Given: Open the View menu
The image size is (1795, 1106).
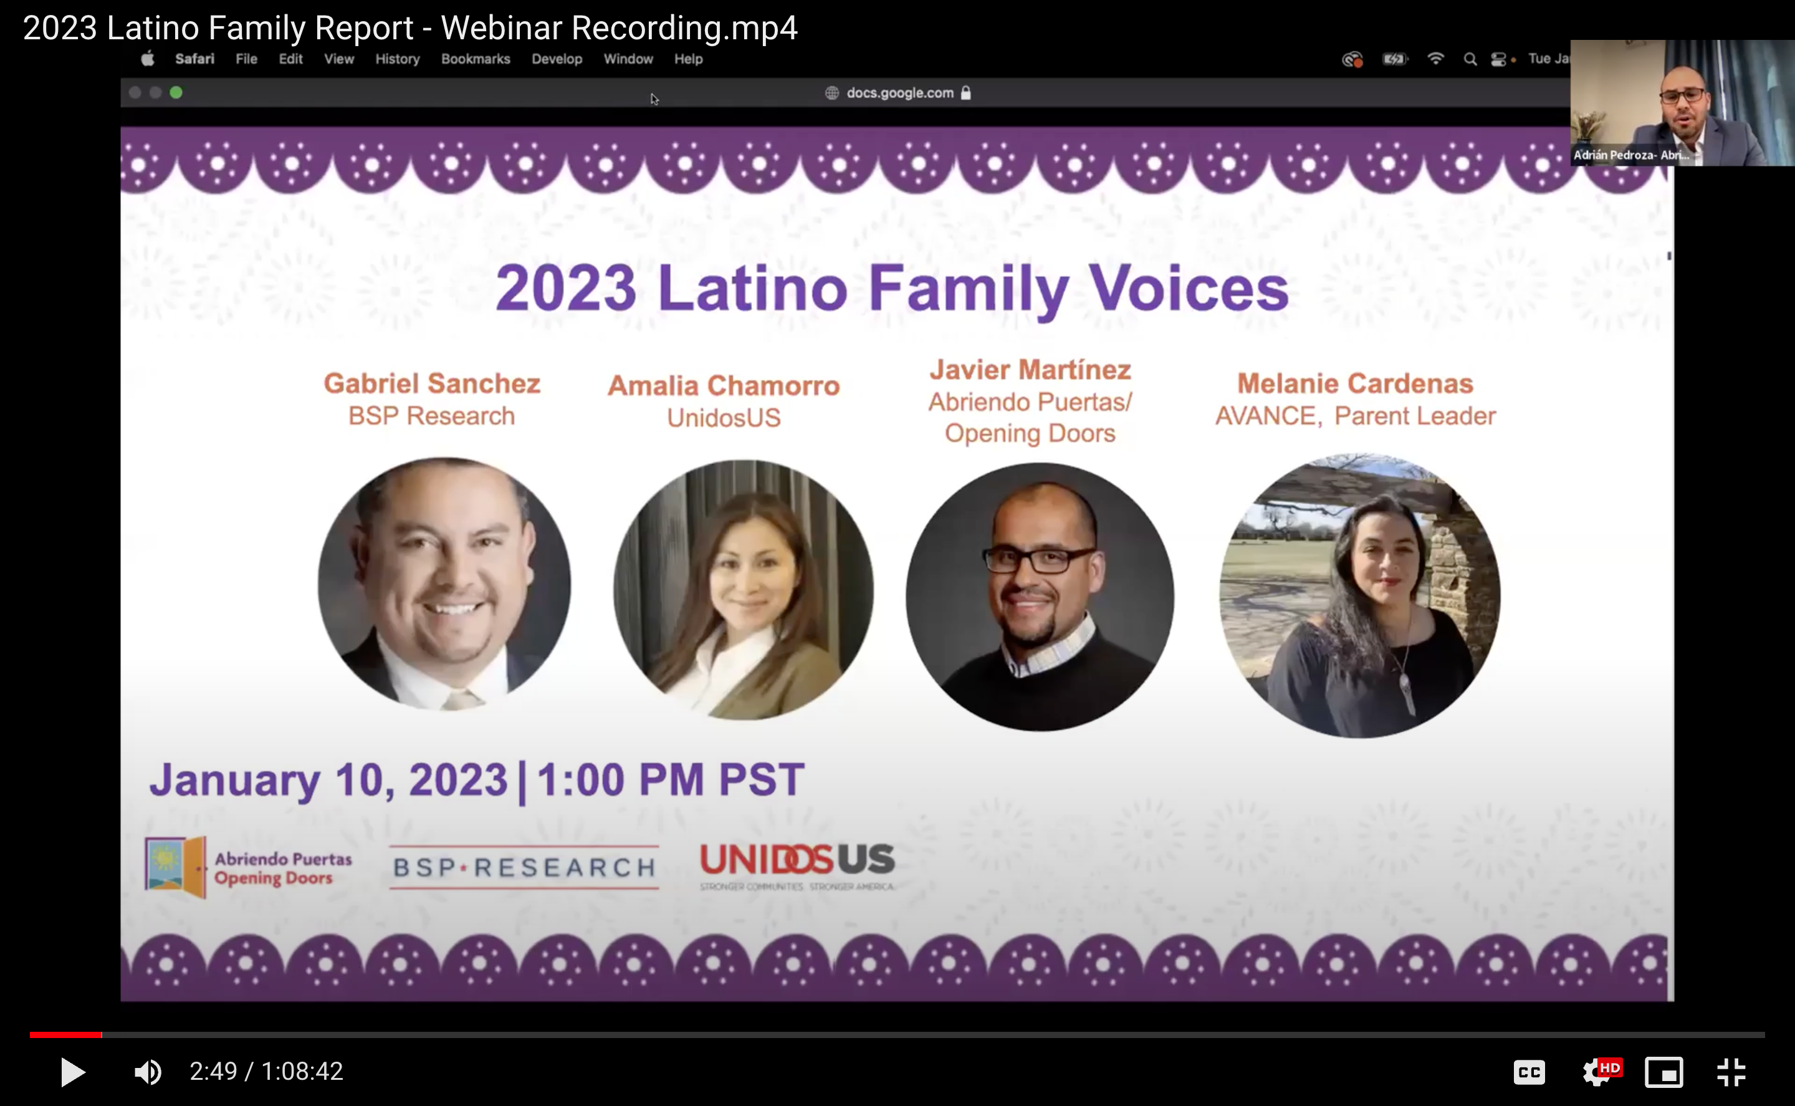Looking at the screenshot, I should pyautogui.click(x=339, y=59).
